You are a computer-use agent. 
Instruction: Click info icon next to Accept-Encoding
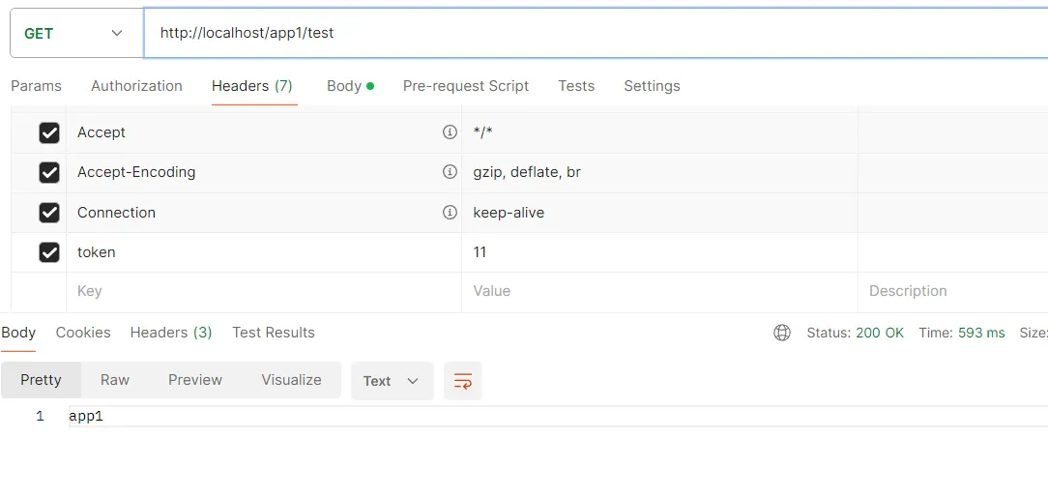tap(450, 172)
